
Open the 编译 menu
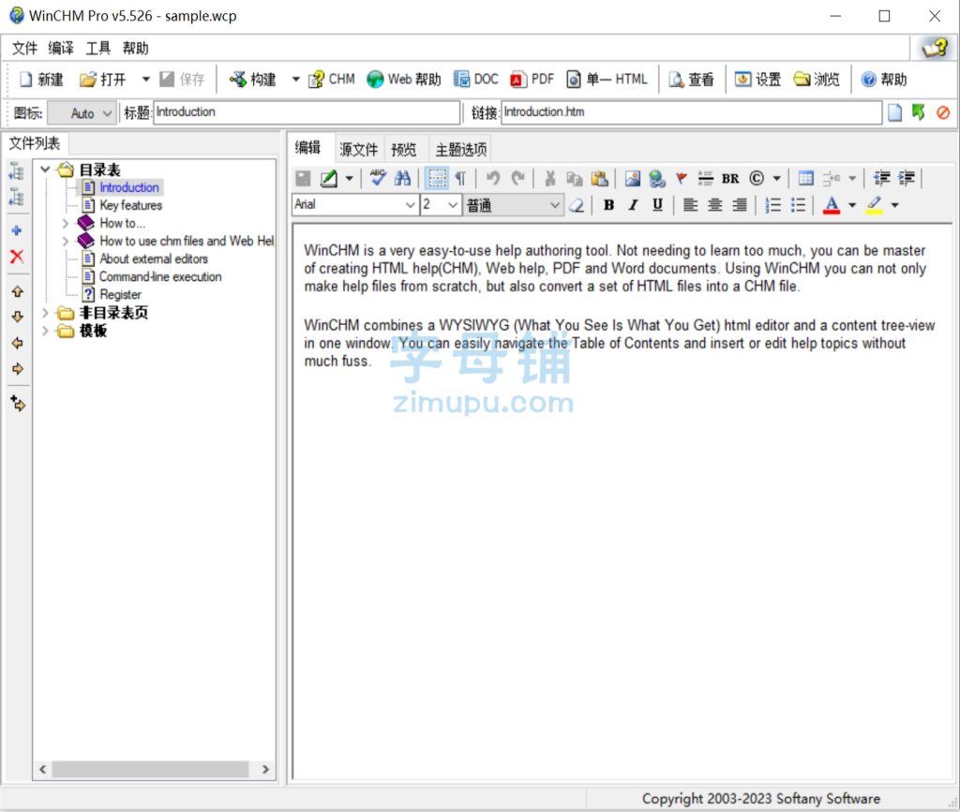tap(61, 49)
